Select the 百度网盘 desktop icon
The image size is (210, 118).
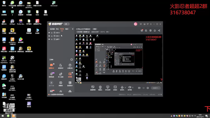[x=29, y=31]
